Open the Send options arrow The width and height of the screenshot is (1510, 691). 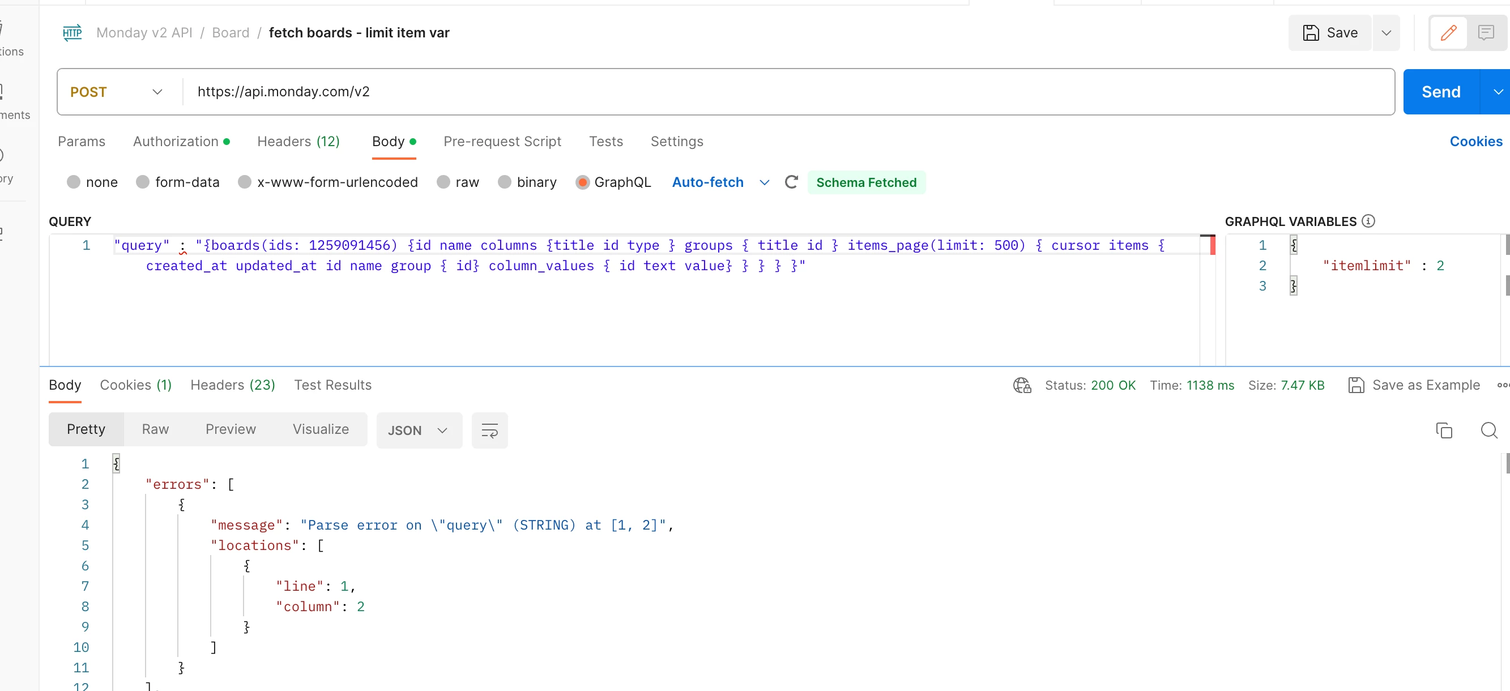pos(1497,92)
